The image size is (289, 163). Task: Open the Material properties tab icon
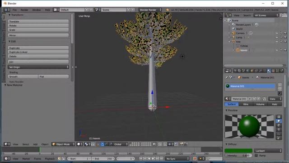pos(269,71)
